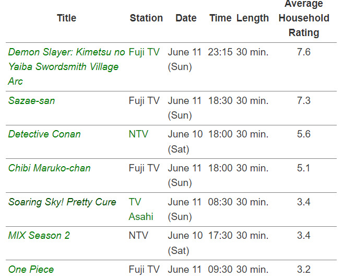The image size is (343, 278).
Task: Select the Date column header
Action: coord(186,18)
